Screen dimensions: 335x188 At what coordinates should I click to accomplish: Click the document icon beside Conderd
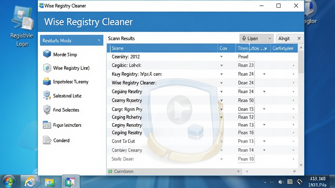[x=47, y=140]
